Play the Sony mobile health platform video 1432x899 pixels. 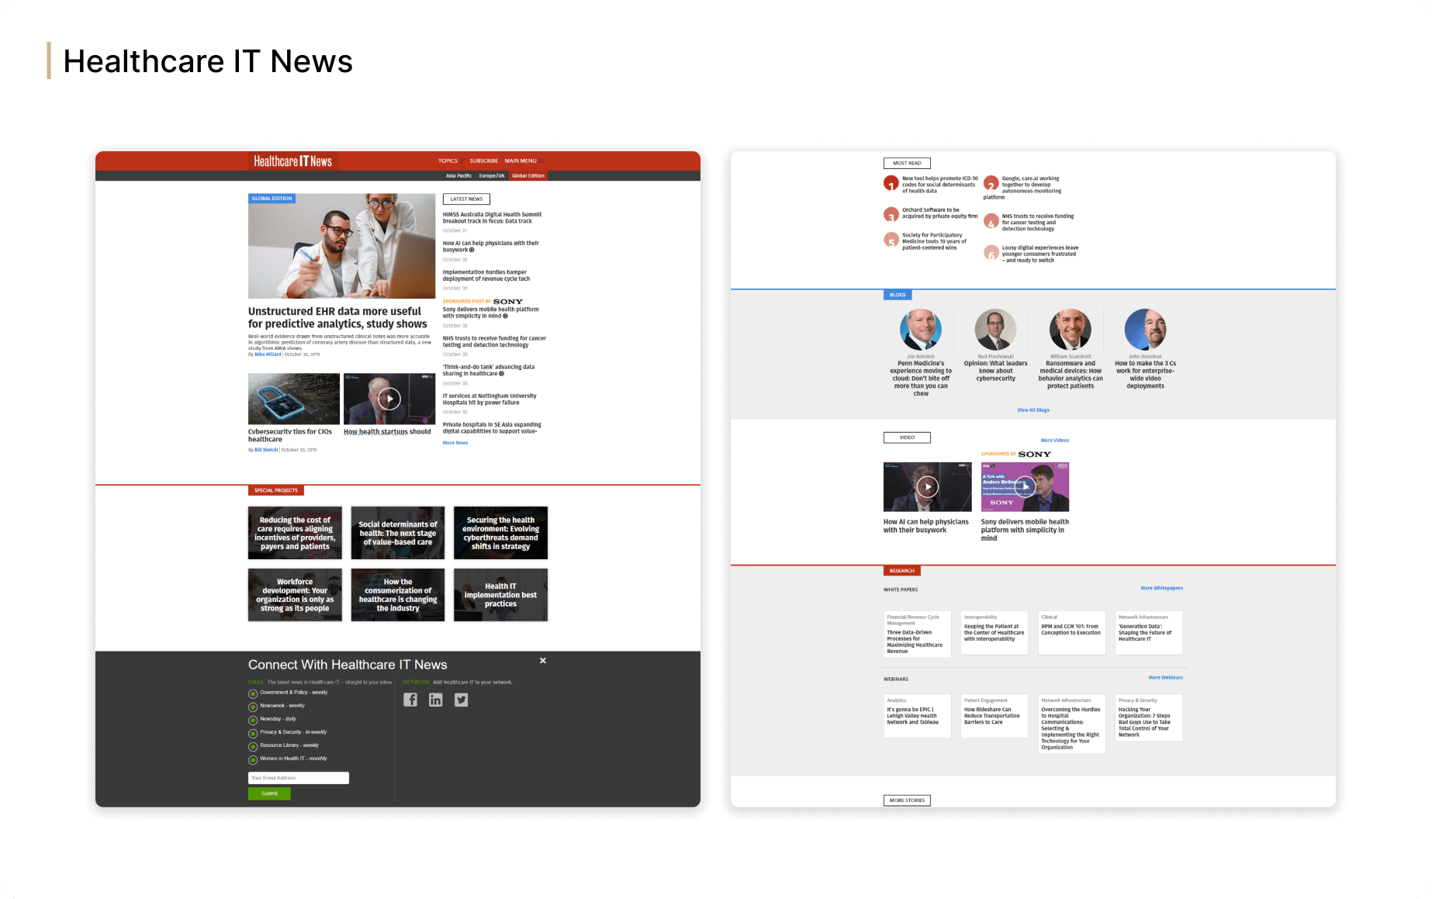(x=1026, y=486)
